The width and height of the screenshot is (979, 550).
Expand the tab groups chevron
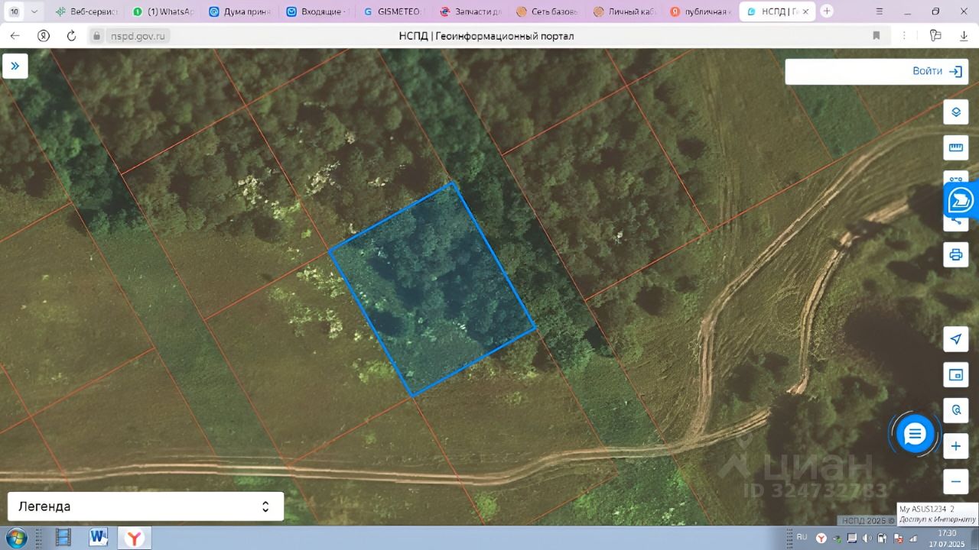coord(34,11)
